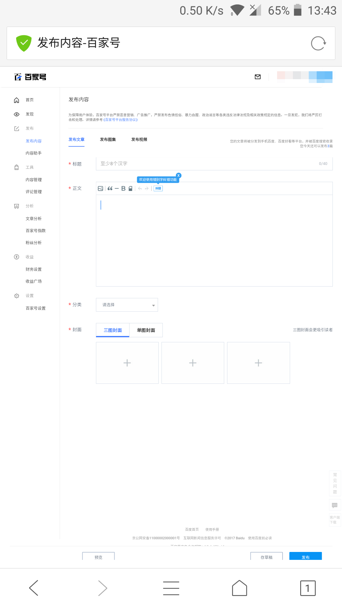Open the browser hamburger menu
Screen dimensions: 342x608
(x=171, y=588)
